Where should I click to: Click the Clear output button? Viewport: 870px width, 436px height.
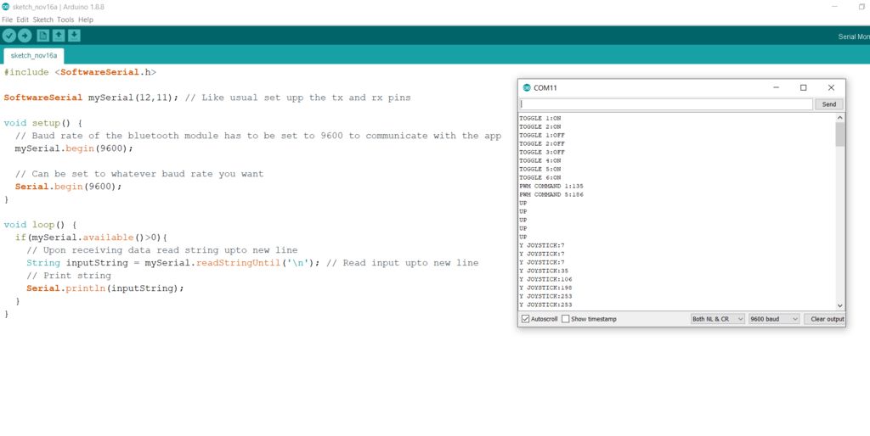[x=824, y=319]
